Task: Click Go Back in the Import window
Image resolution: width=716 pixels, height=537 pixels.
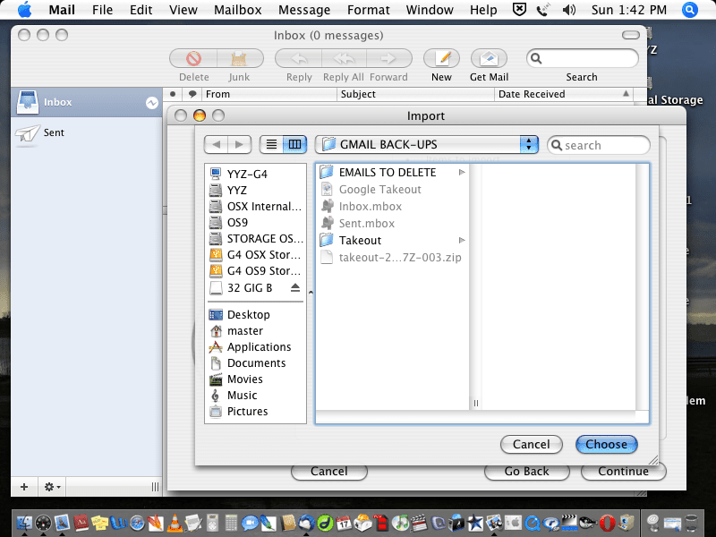Action: pos(526,472)
